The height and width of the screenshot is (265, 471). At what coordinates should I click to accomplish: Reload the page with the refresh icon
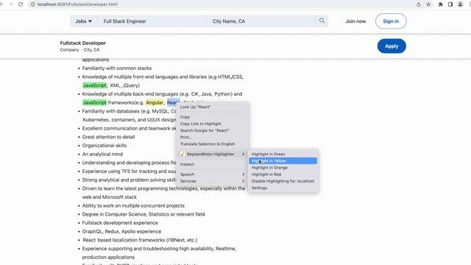[x=21, y=4]
